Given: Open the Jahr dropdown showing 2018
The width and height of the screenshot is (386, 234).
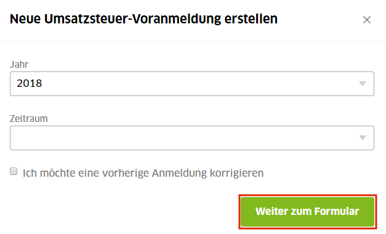Looking at the screenshot, I should tap(192, 84).
